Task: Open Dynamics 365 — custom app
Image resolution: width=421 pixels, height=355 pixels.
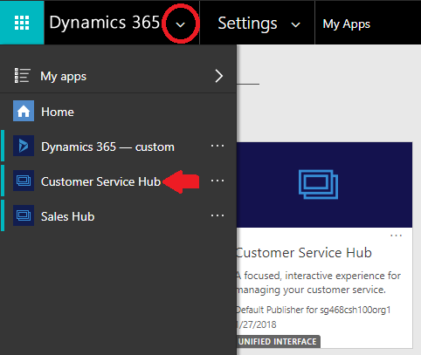Action: [107, 147]
